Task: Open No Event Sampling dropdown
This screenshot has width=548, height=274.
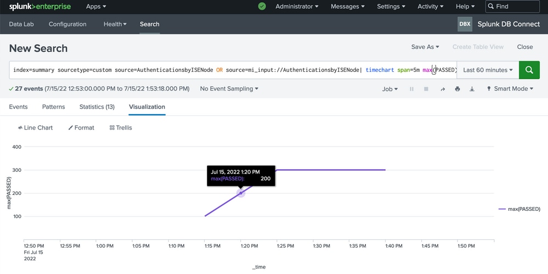Action: click(x=229, y=89)
